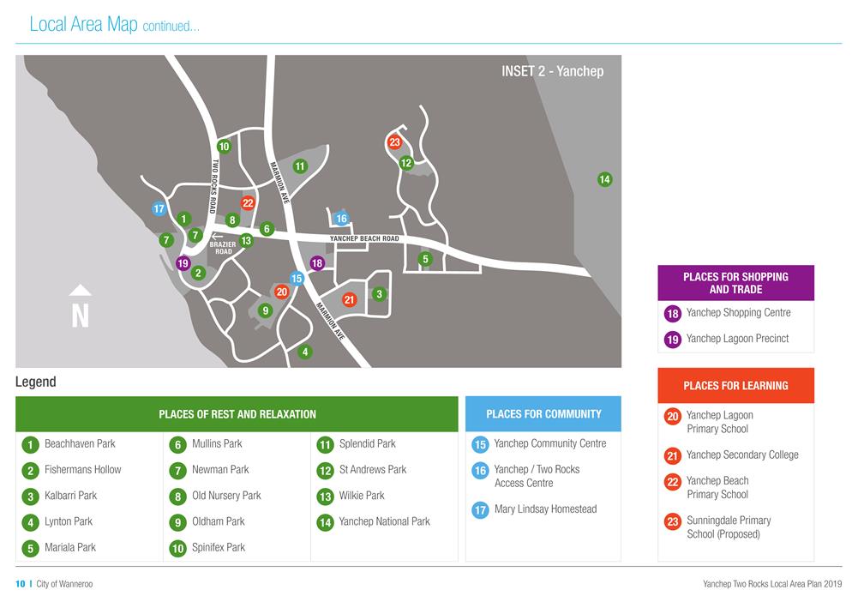Click Yanchep National Park legend text

[x=384, y=521]
